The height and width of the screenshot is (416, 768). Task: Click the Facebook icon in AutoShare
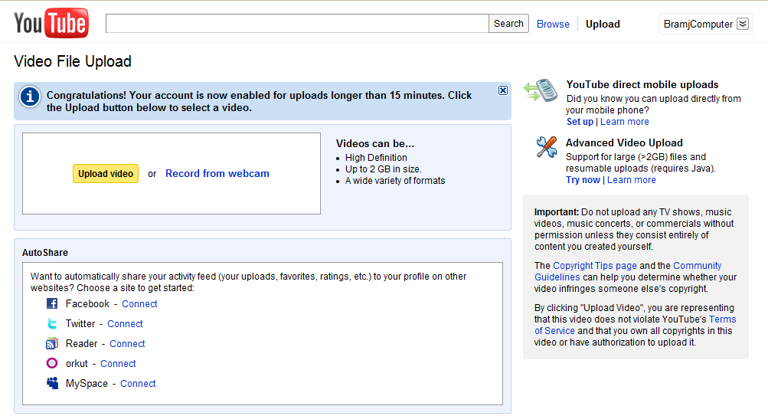tap(52, 304)
